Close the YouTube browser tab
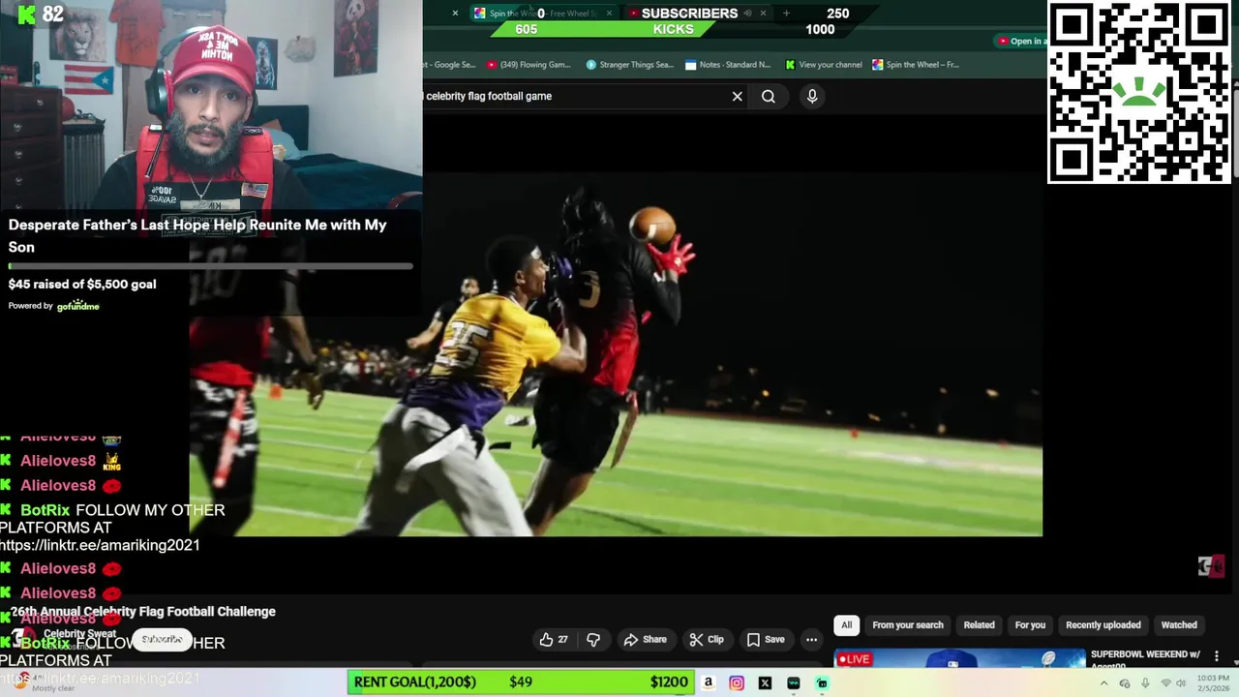 (x=763, y=14)
